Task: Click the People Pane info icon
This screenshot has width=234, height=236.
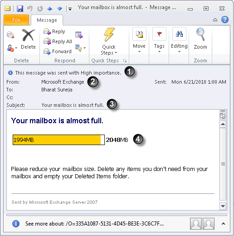Action: [16, 224]
